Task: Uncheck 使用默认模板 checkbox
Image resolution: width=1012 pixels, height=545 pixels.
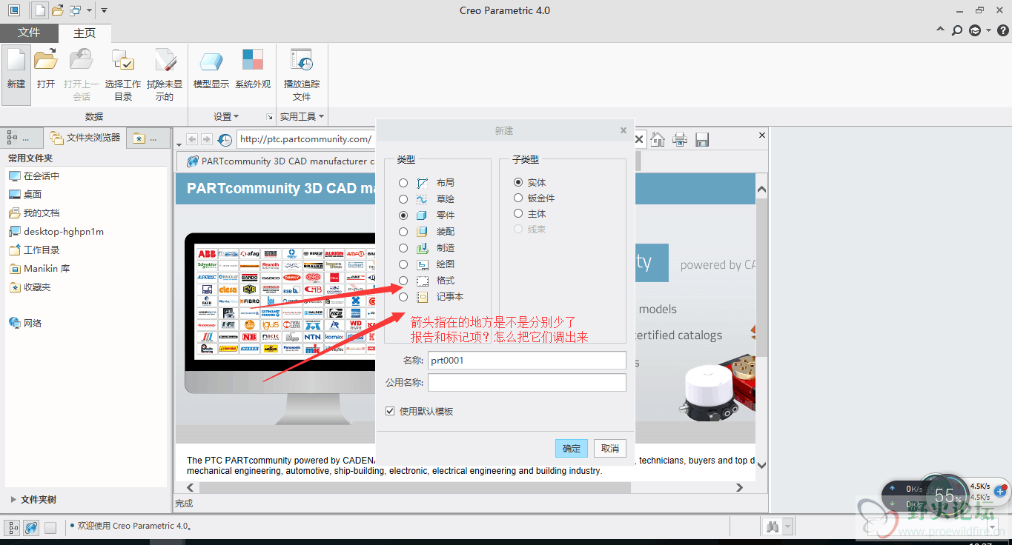Action: point(390,411)
